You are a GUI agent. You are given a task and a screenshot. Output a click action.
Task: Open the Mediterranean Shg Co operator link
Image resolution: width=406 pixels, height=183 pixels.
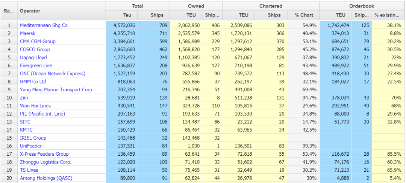point(44,25)
